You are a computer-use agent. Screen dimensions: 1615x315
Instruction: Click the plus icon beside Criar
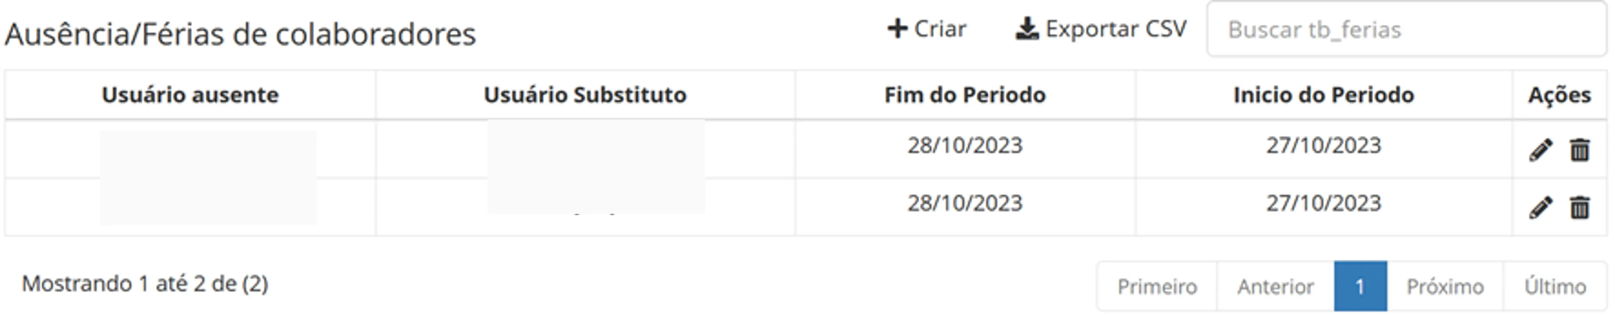[x=897, y=29]
